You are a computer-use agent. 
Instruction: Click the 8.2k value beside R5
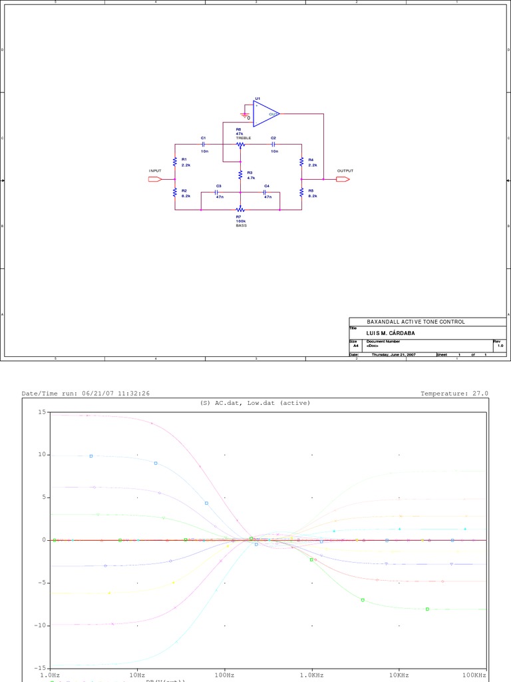click(x=313, y=196)
